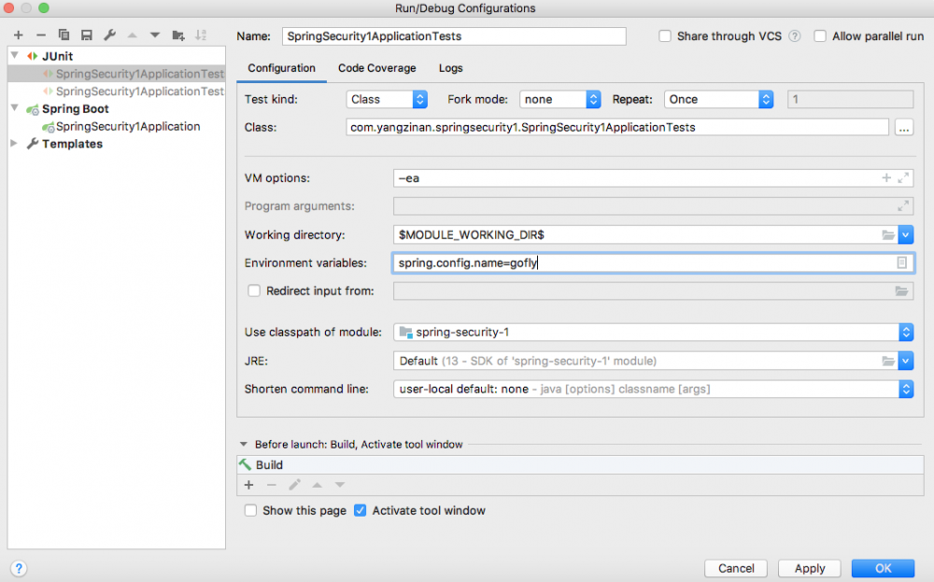Viewport: 934px width, 582px height.
Task: Check Allow parallel run
Action: point(820,35)
